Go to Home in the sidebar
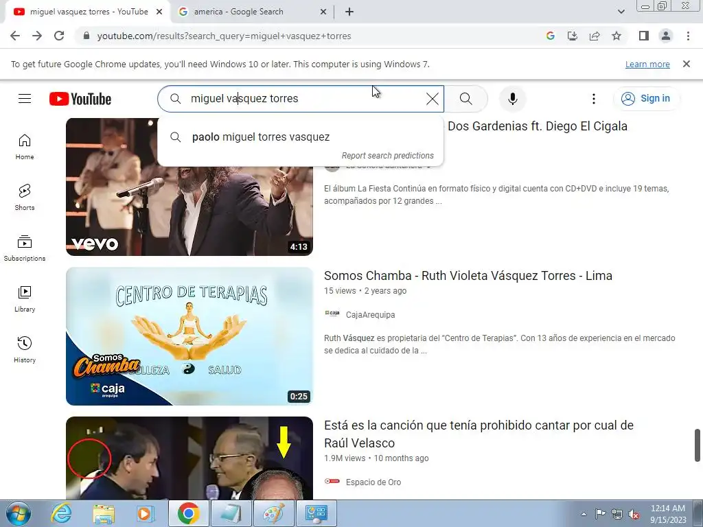 25,147
